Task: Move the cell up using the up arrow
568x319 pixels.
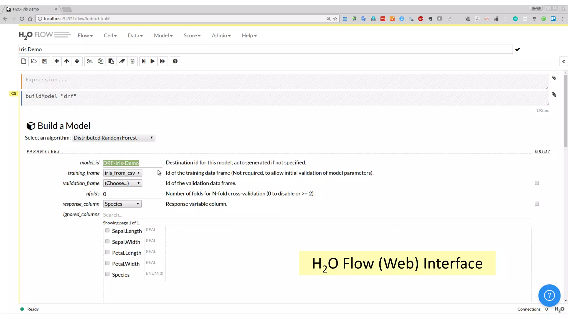Action: point(67,61)
